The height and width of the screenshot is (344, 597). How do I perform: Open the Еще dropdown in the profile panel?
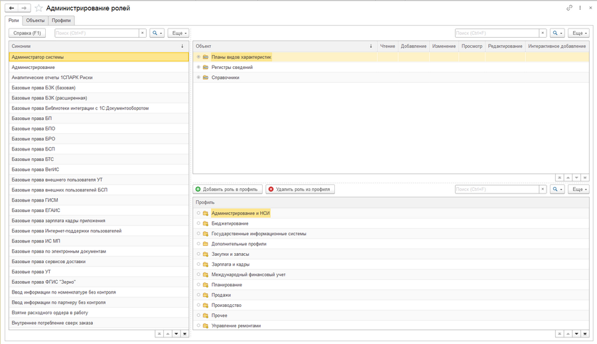578,189
